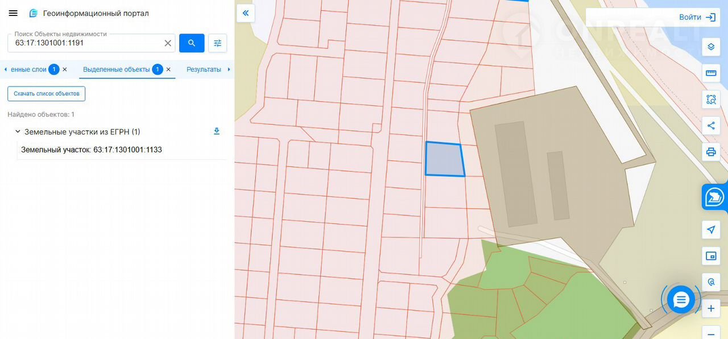Open the chat message bubble
The image size is (728, 339).
click(x=681, y=299)
